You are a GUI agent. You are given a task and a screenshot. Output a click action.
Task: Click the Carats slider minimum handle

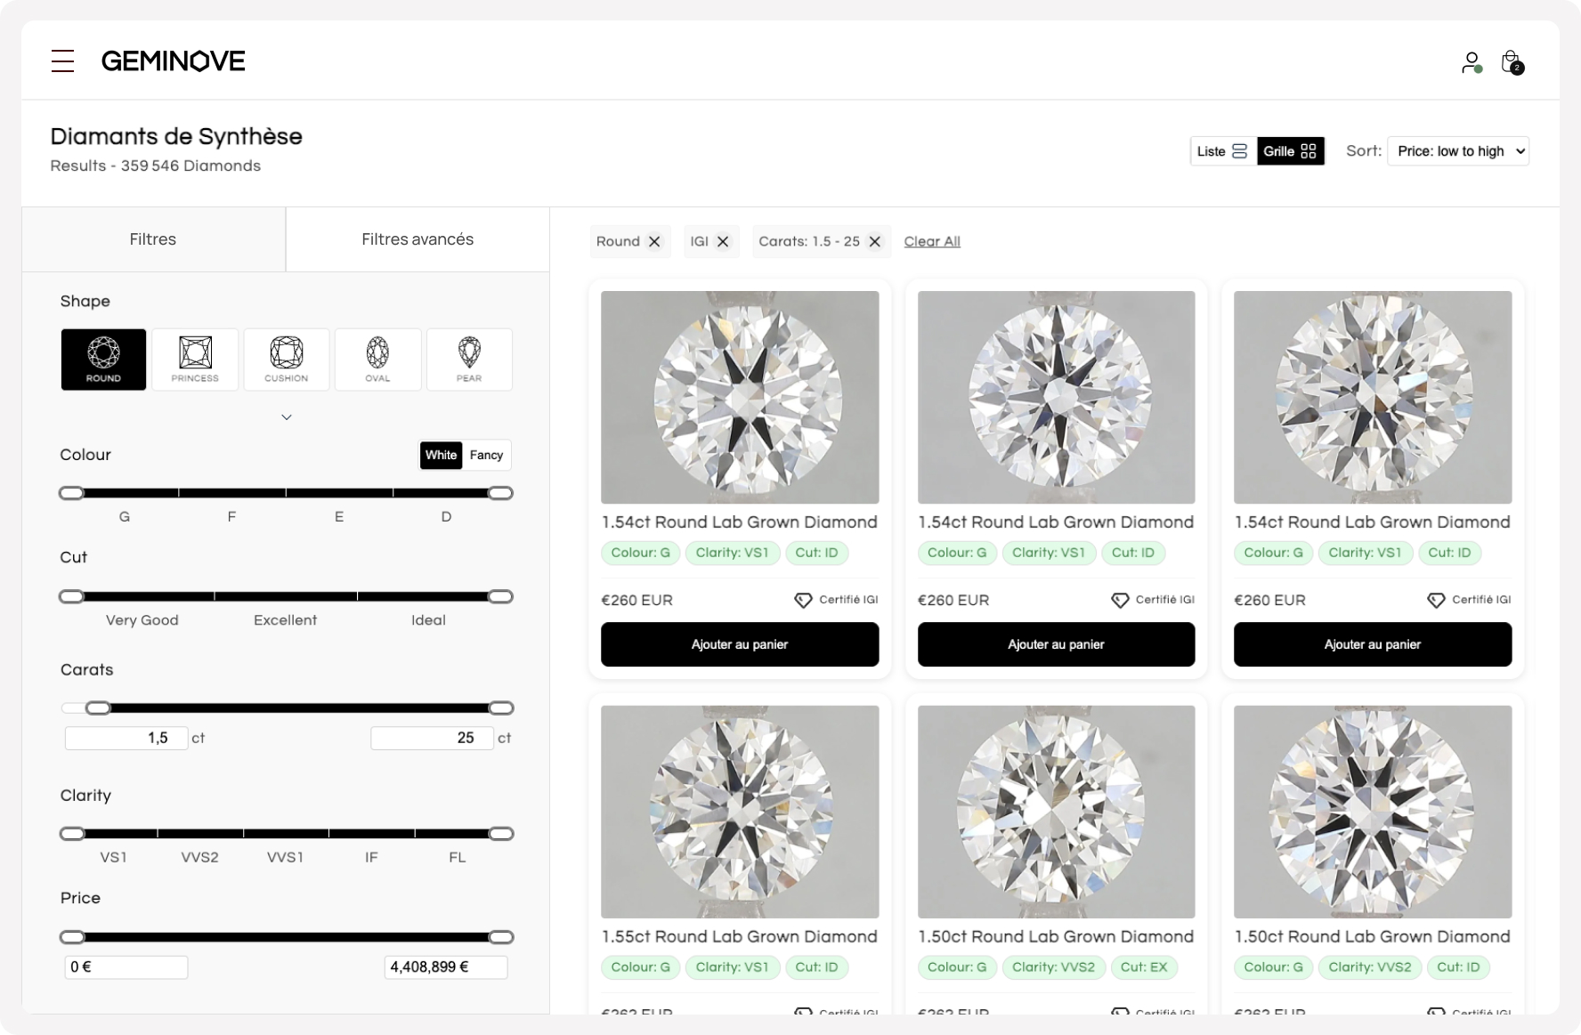tap(98, 708)
